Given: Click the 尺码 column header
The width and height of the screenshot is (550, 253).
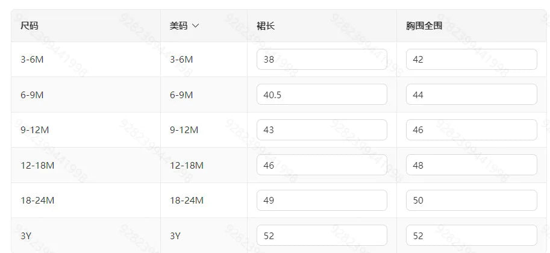Looking at the screenshot, I should coord(30,26).
